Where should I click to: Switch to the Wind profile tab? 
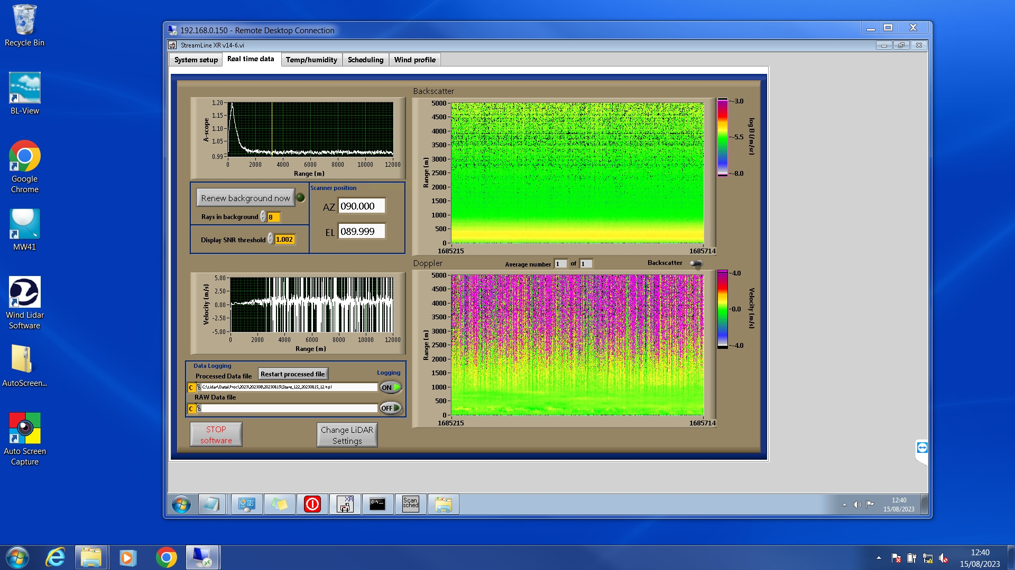click(414, 60)
